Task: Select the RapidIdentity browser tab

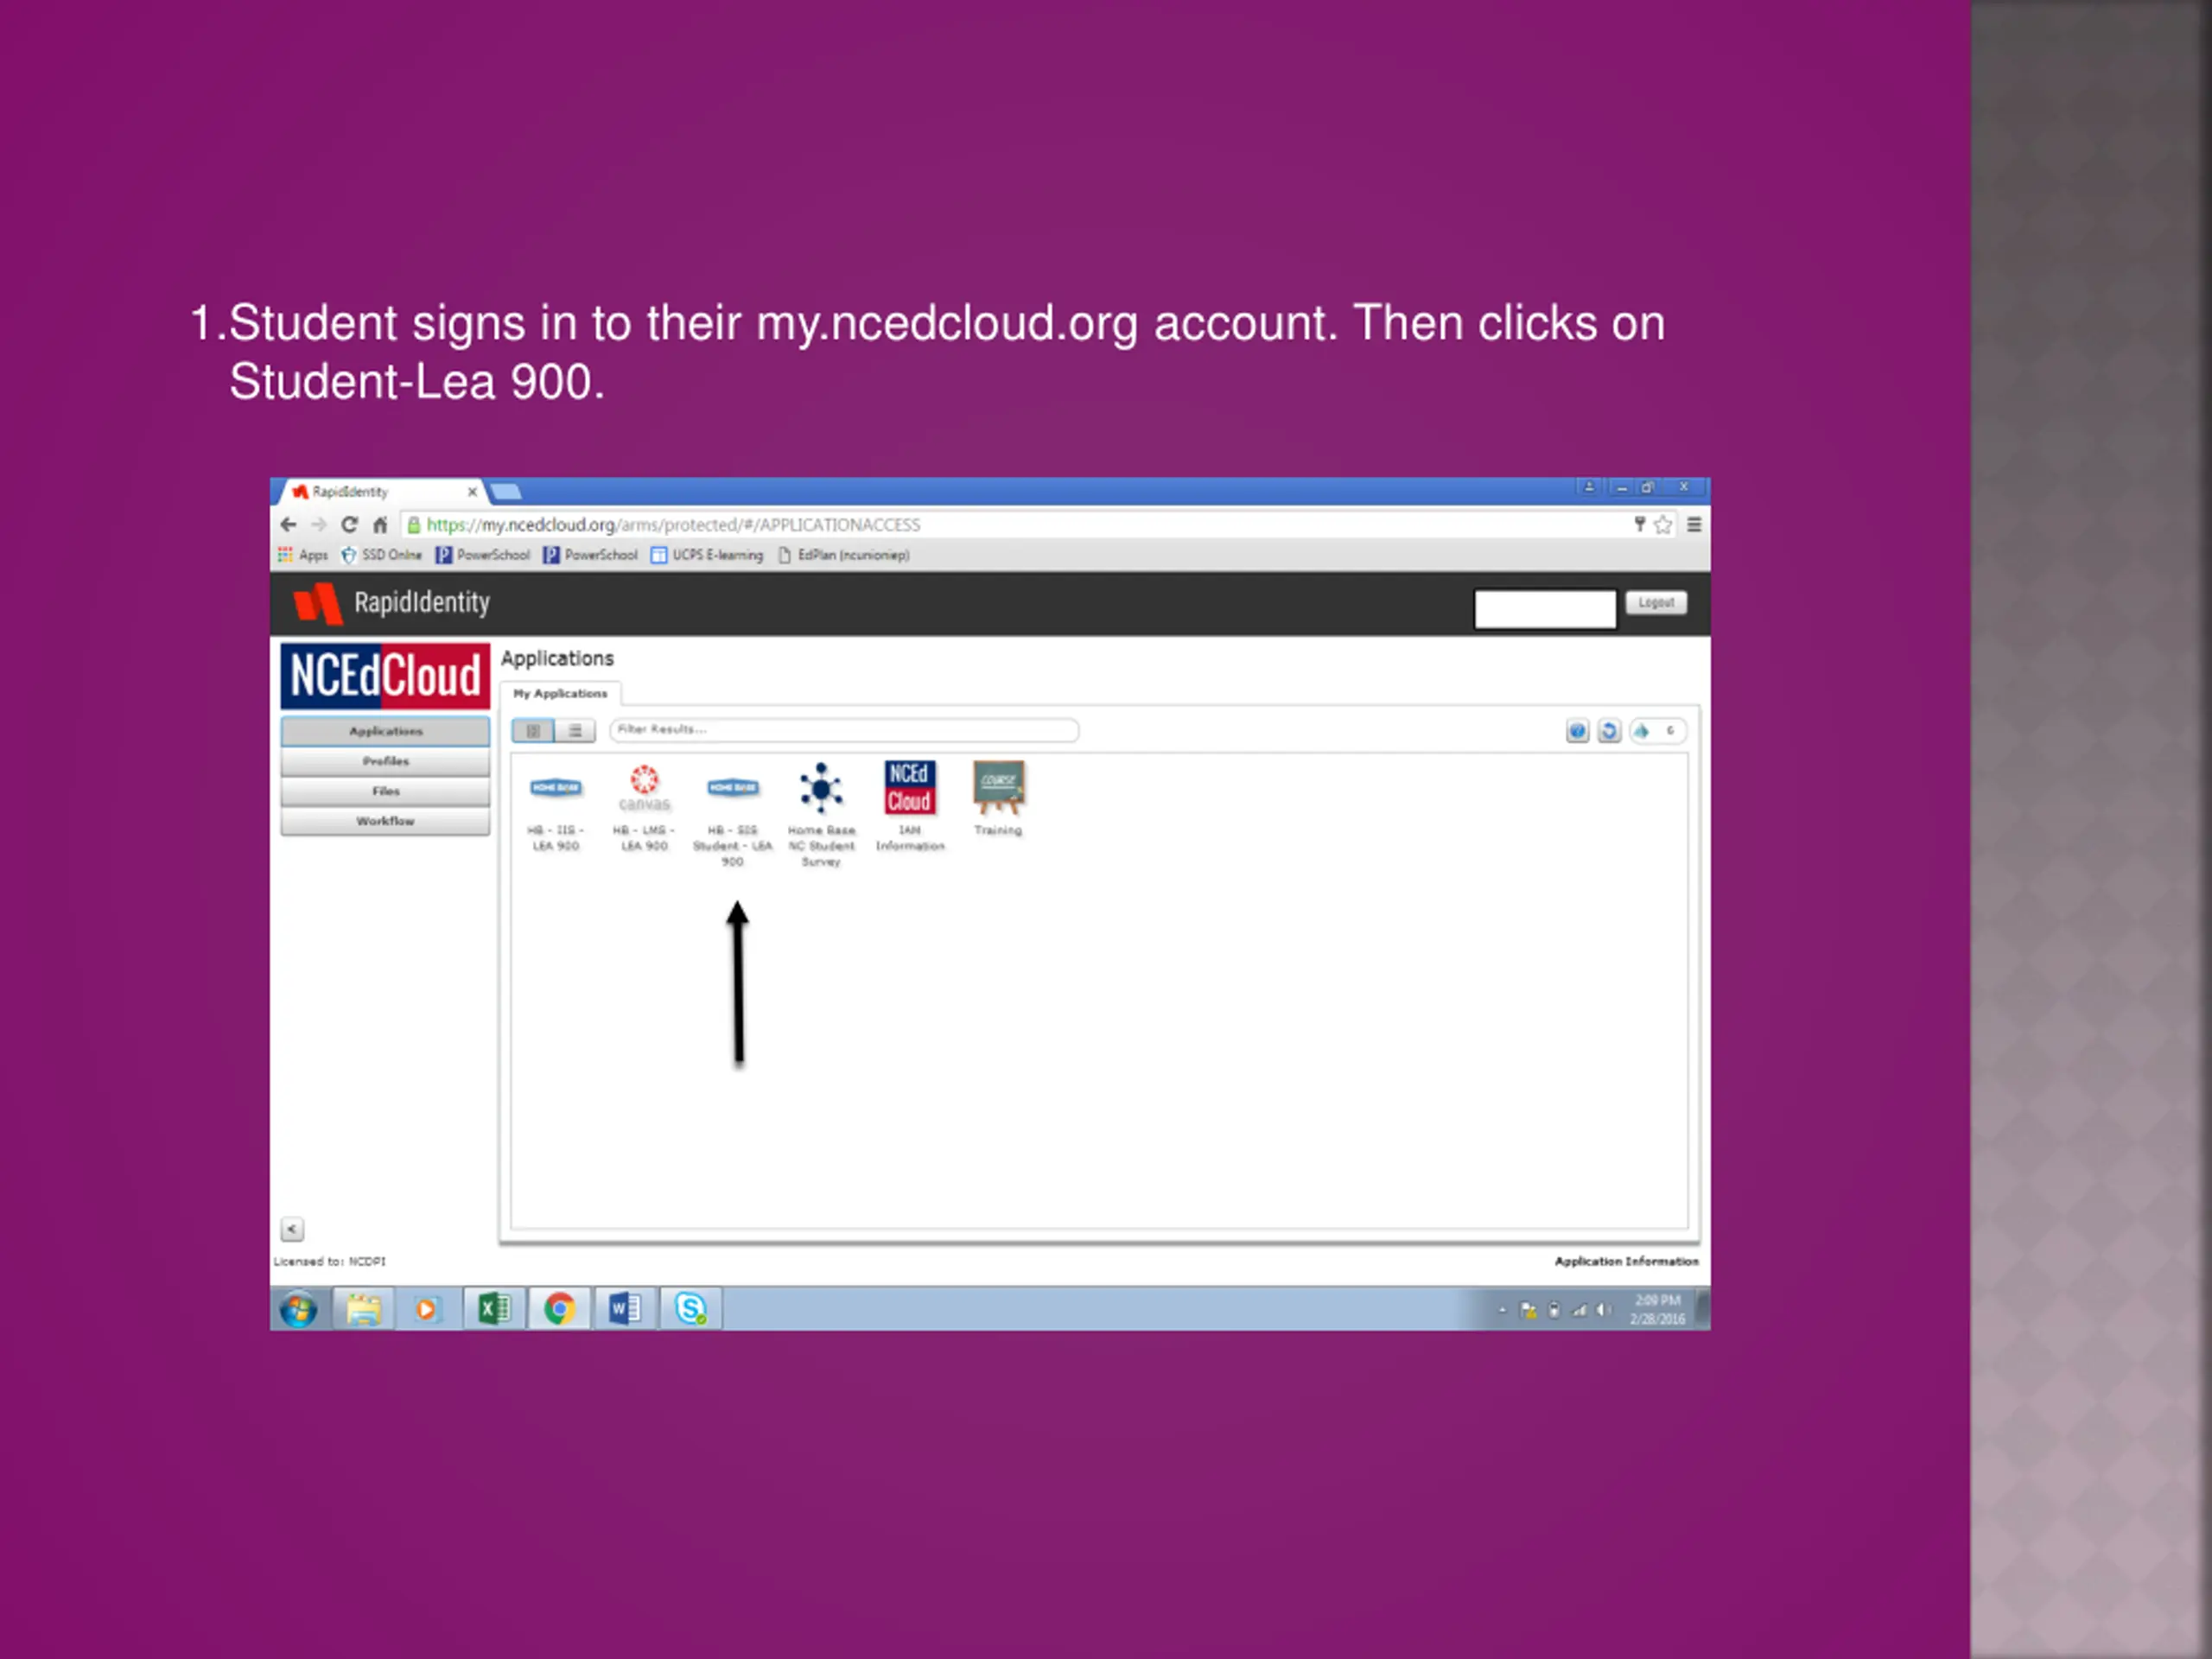Action: pyautogui.click(x=380, y=491)
